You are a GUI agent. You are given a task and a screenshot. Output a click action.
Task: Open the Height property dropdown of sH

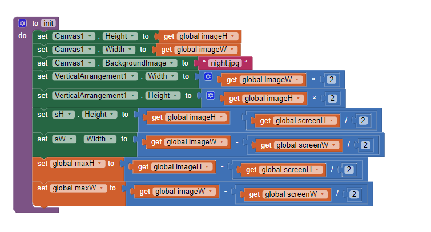(99, 115)
